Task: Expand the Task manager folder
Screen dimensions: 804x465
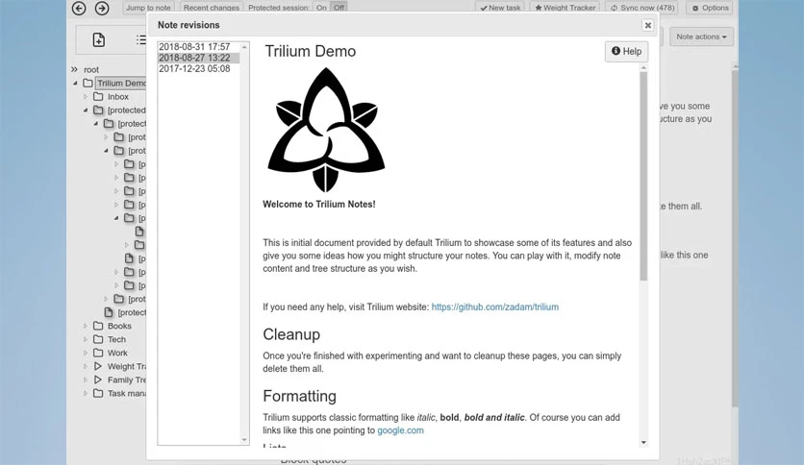Action: click(x=86, y=393)
